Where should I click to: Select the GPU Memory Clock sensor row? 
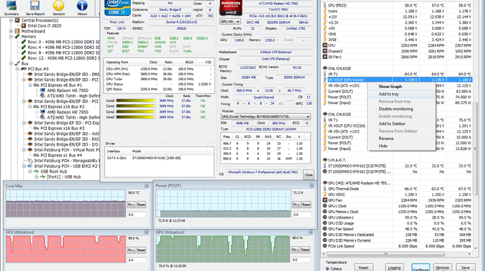pyautogui.click(x=397, y=211)
